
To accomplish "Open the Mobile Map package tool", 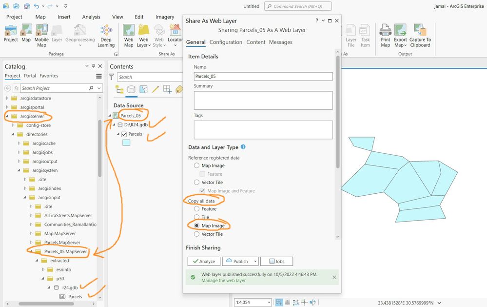I will [41, 30].
